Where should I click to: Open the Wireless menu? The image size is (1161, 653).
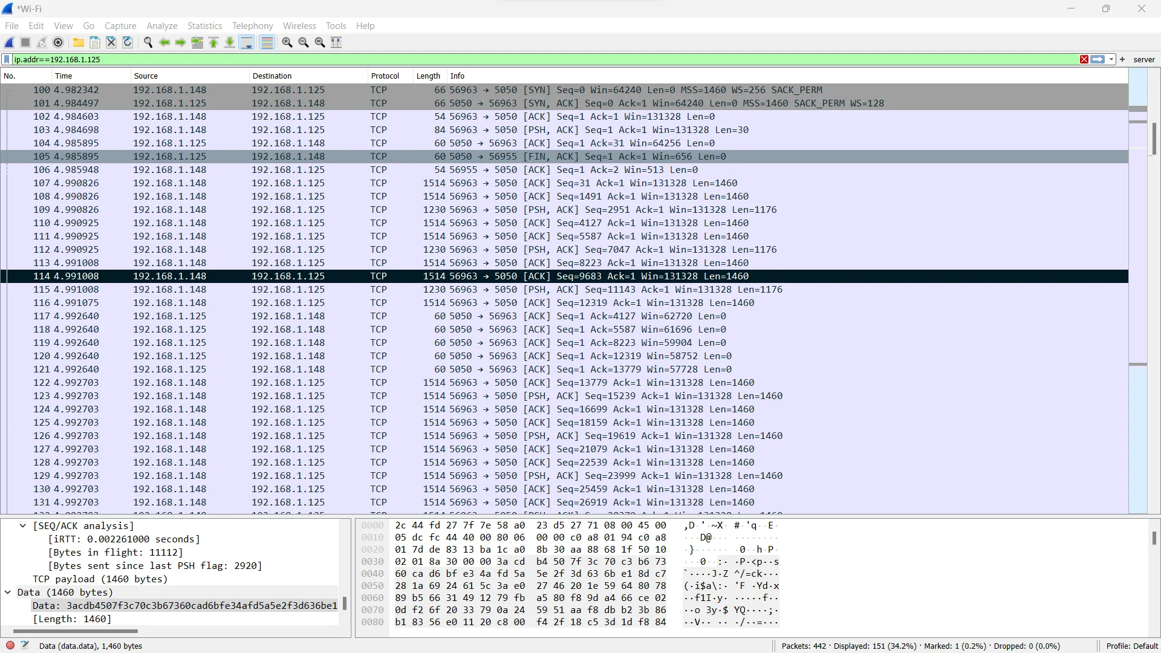(x=299, y=26)
